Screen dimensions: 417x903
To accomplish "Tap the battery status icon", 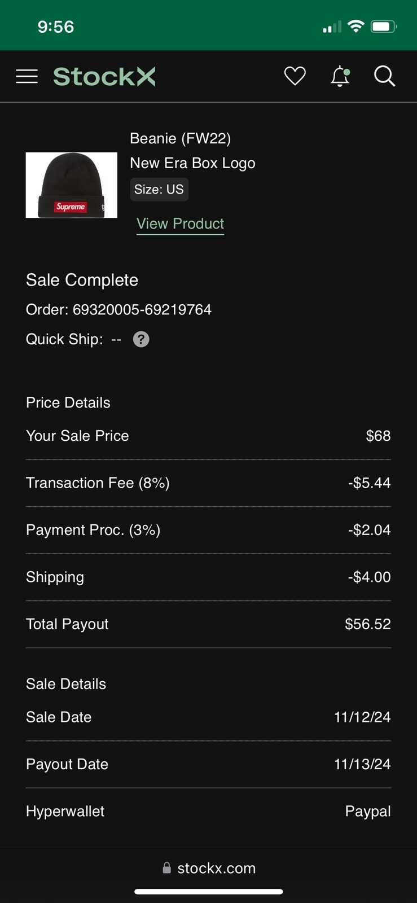I will point(383,27).
